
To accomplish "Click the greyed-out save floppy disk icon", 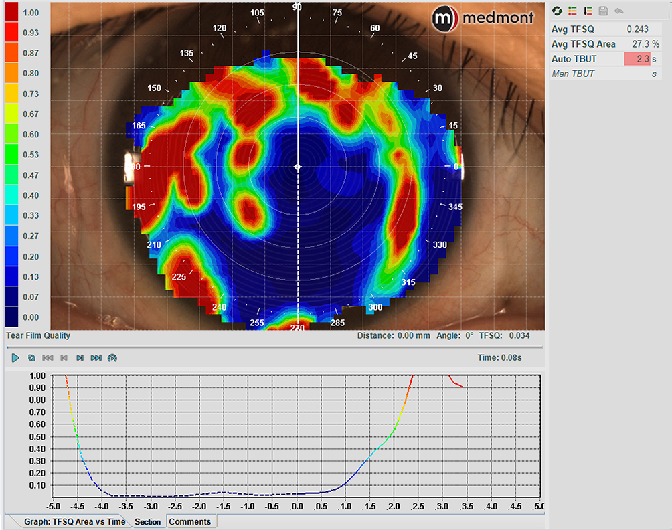I will point(603,11).
